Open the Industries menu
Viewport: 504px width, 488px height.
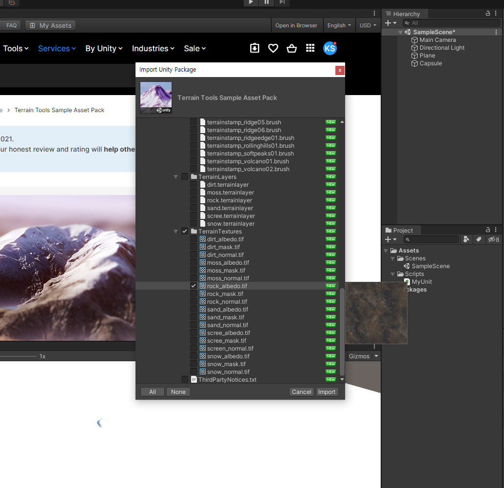tap(154, 49)
